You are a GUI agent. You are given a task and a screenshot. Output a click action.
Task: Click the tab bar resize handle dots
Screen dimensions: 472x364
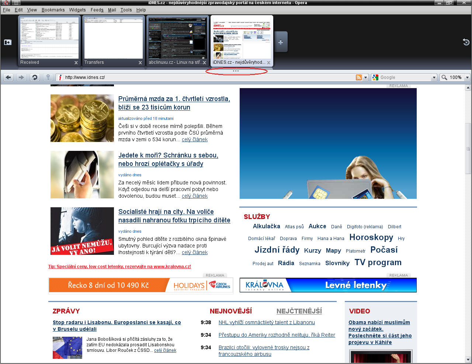tap(236, 71)
